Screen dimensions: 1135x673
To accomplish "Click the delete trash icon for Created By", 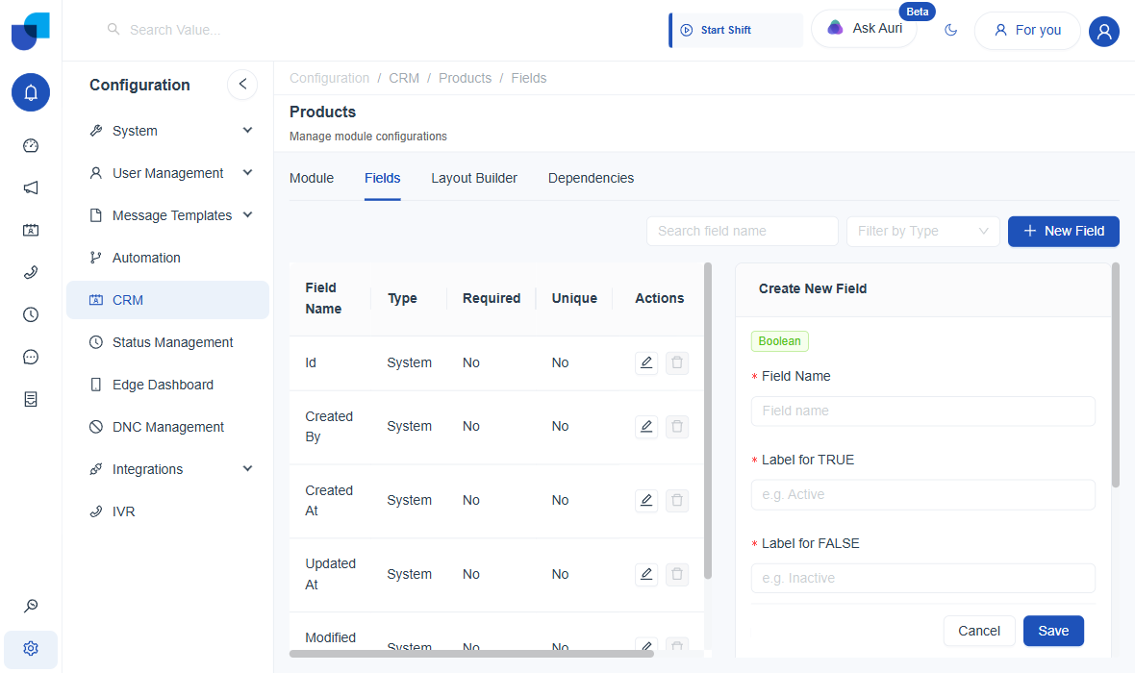I will (x=677, y=426).
